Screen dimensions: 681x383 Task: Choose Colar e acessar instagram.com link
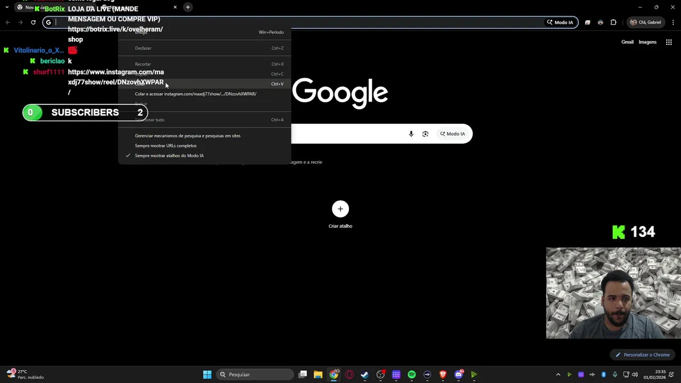point(204,94)
